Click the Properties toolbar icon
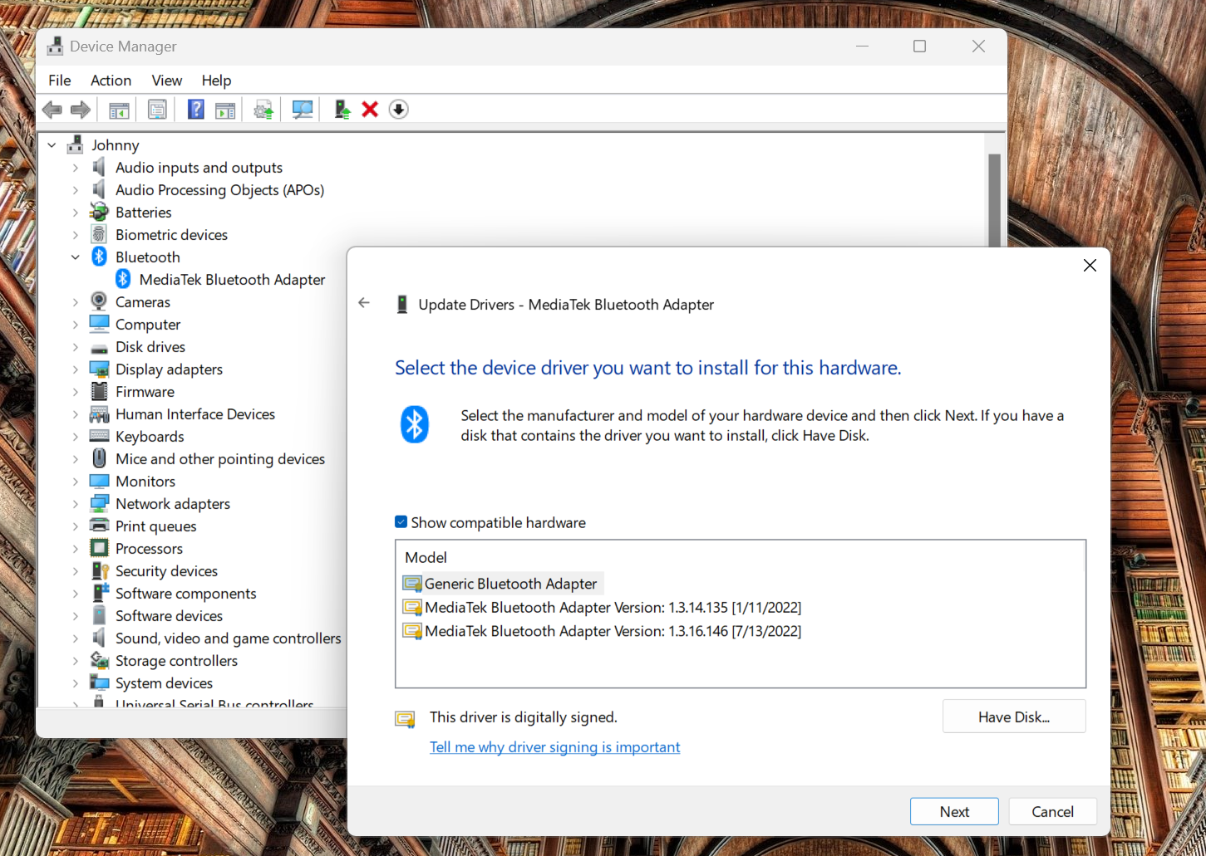 pos(157,110)
